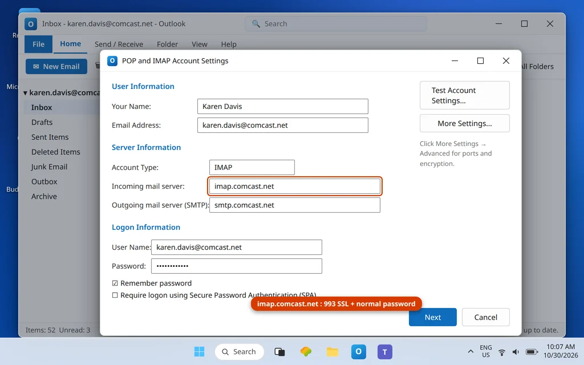Screen dimensions: 584x365
Task: Open More Settings dialog
Action: coord(464,123)
